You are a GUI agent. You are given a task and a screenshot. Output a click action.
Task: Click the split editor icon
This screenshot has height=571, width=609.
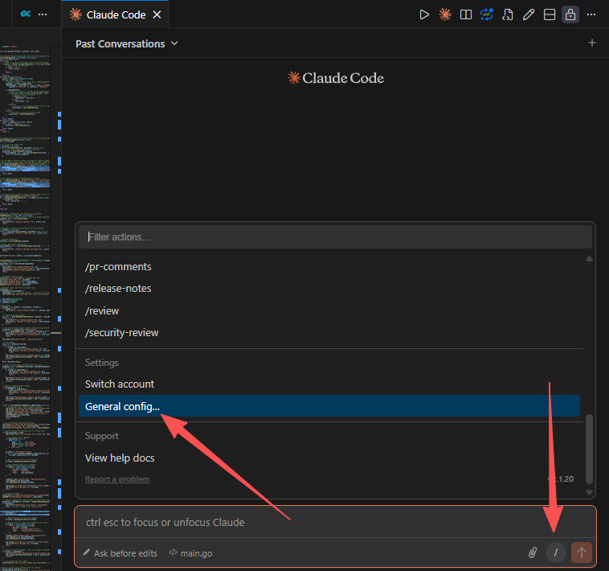point(466,14)
